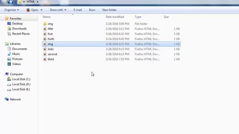Image resolution: width=239 pixels, height=134 pixels.
Task: Sort by Date modified column
Action: (x=115, y=17)
